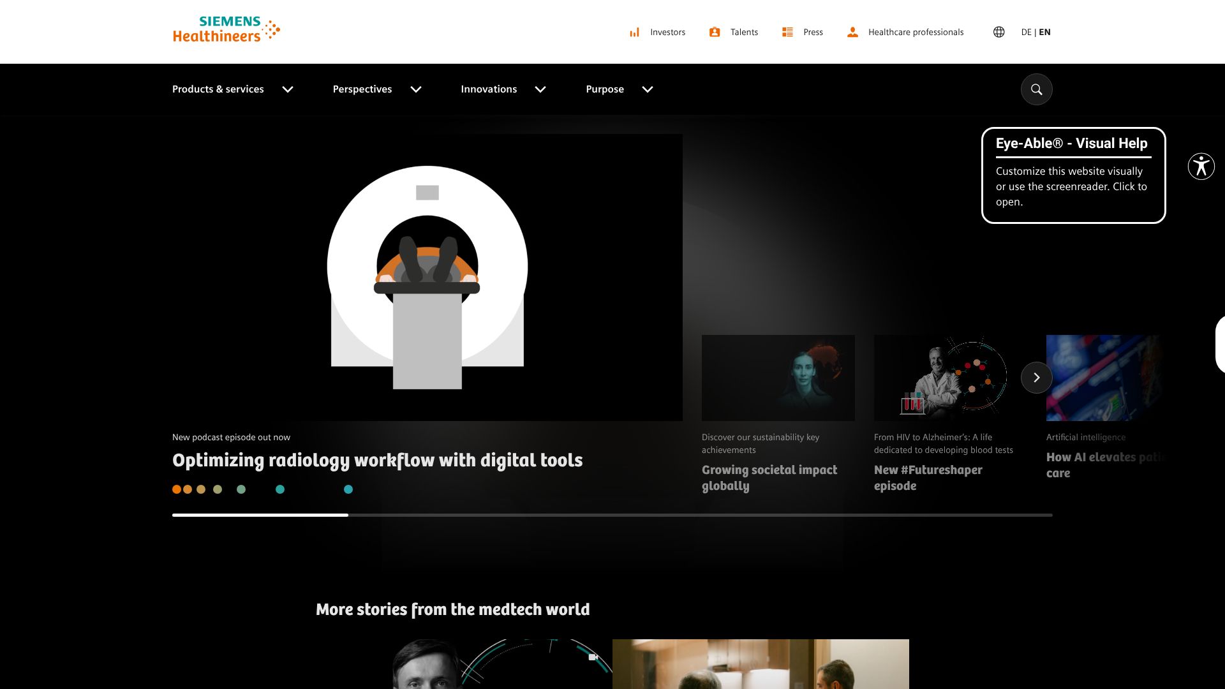The width and height of the screenshot is (1225, 689).
Task: Switch language to EN
Action: (1044, 32)
